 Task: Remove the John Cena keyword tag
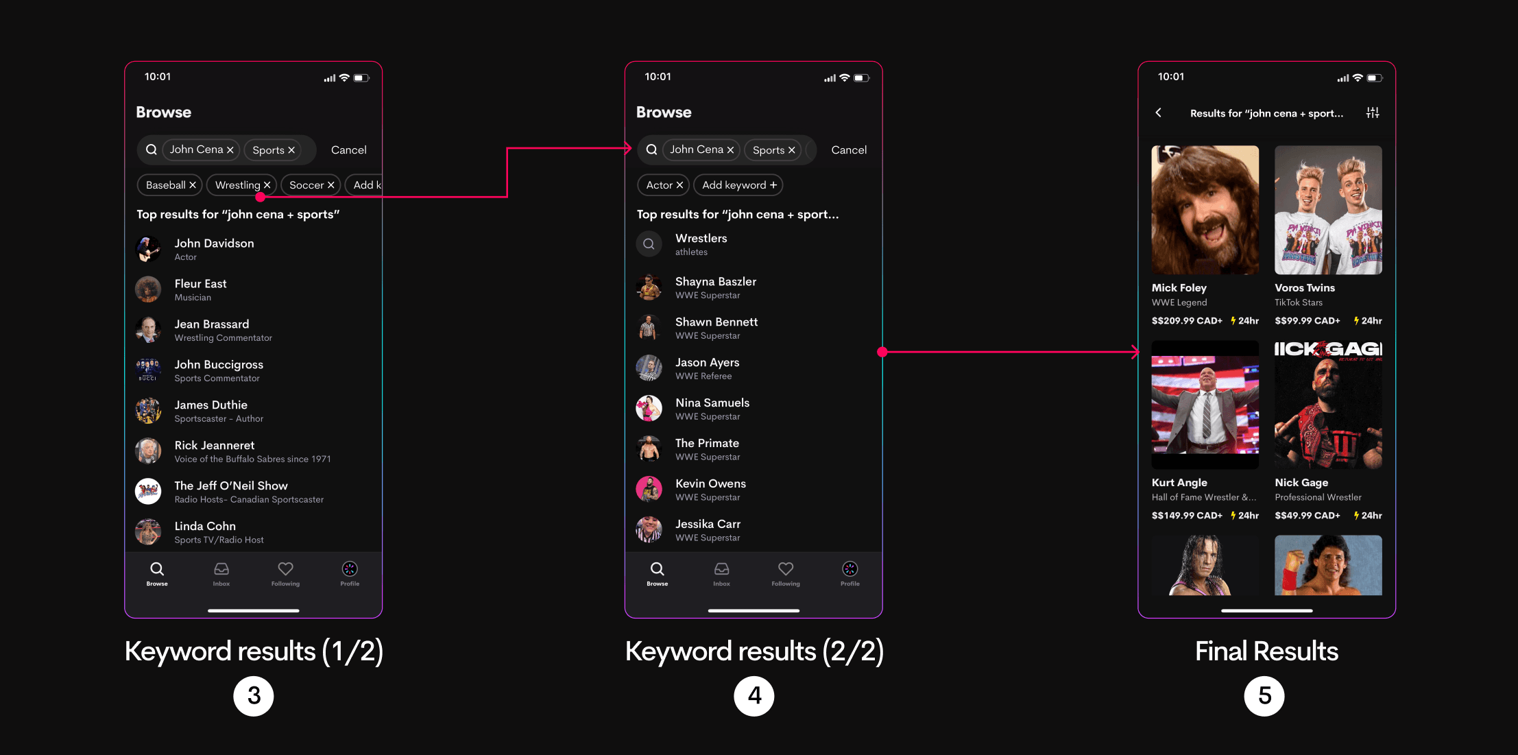pyautogui.click(x=230, y=149)
